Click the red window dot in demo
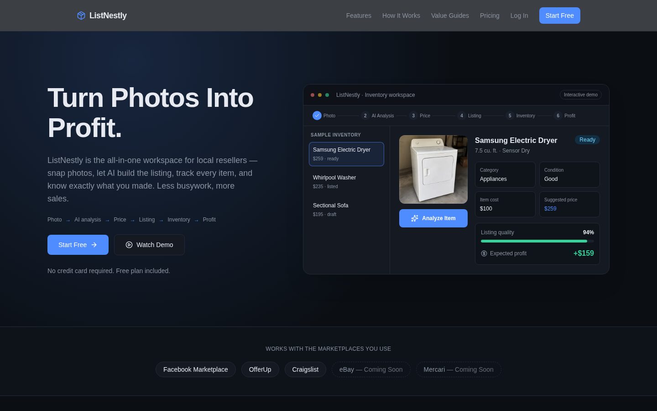The width and height of the screenshot is (657, 411). coord(313,95)
